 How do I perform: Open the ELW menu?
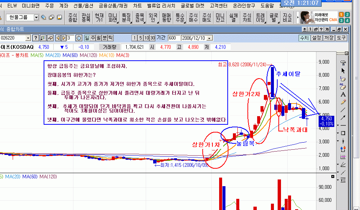(x=12, y=6)
